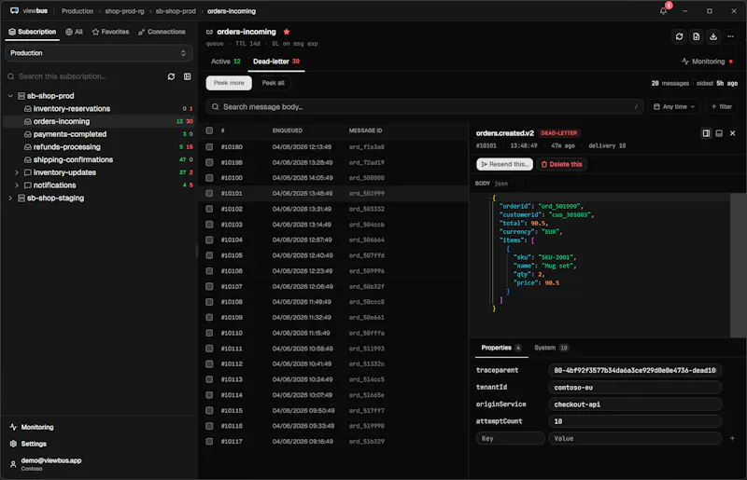Click the message body scrollbar
The height and width of the screenshot is (480, 747).
coord(738,265)
